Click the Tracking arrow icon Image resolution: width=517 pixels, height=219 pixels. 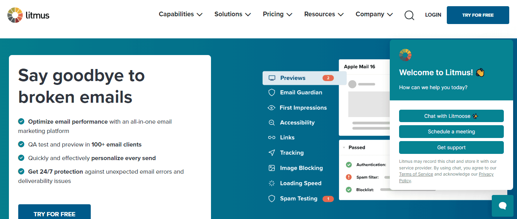click(x=272, y=153)
